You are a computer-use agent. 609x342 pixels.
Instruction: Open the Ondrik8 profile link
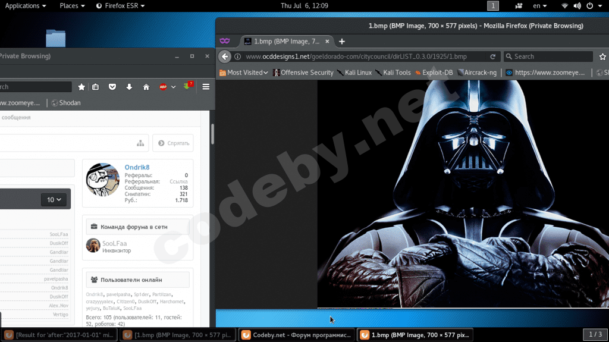coord(137,168)
